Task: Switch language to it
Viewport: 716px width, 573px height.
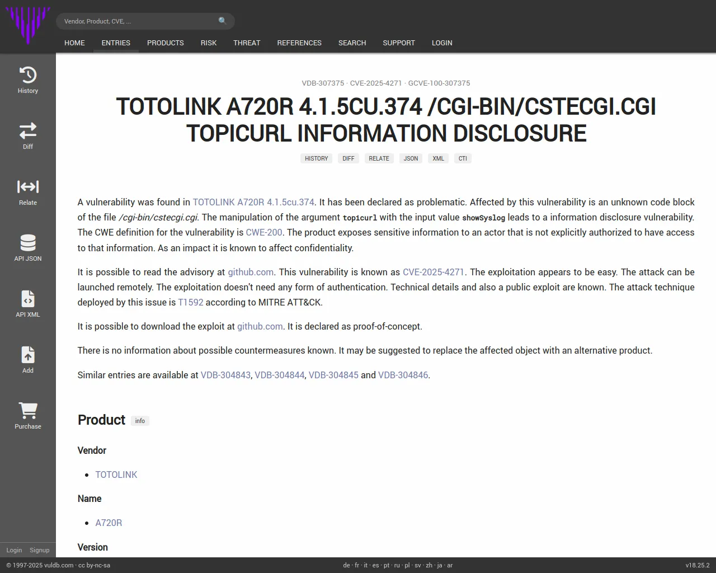Action: [x=366, y=565]
